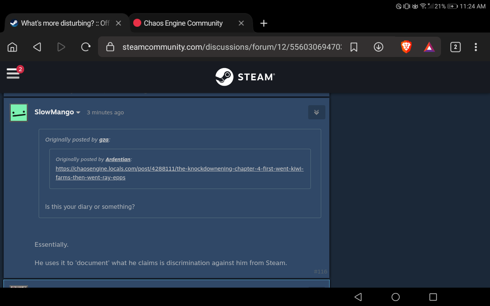Image resolution: width=490 pixels, height=306 pixels.
Task: Expand the dropdown arrow next to SlowMango
Action: coord(78,112)
